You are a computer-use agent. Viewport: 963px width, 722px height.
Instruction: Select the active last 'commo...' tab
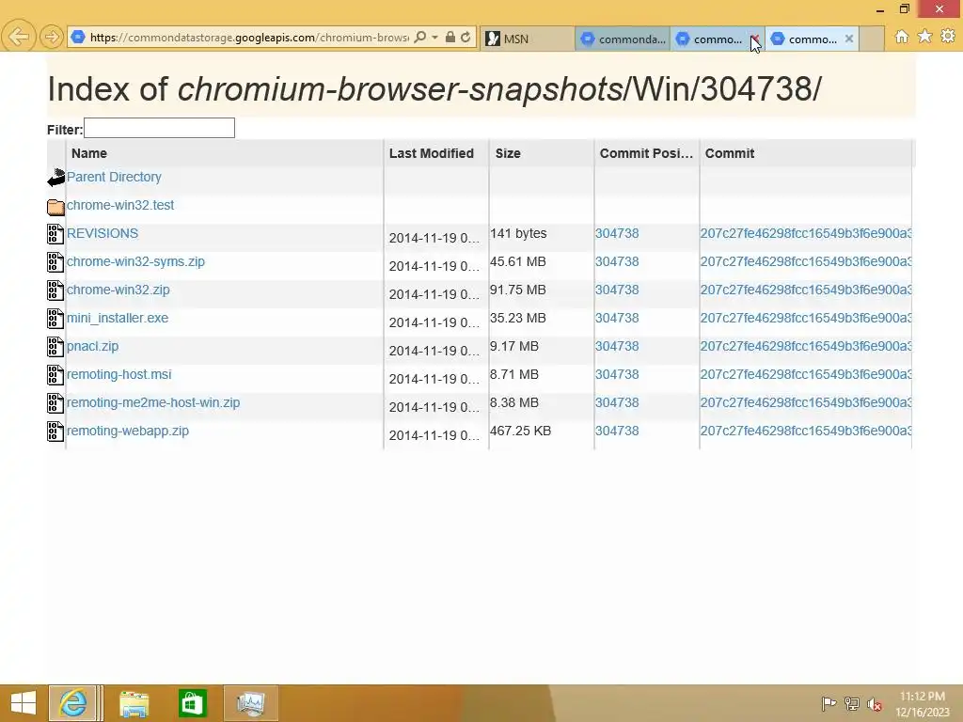point(812,39)
